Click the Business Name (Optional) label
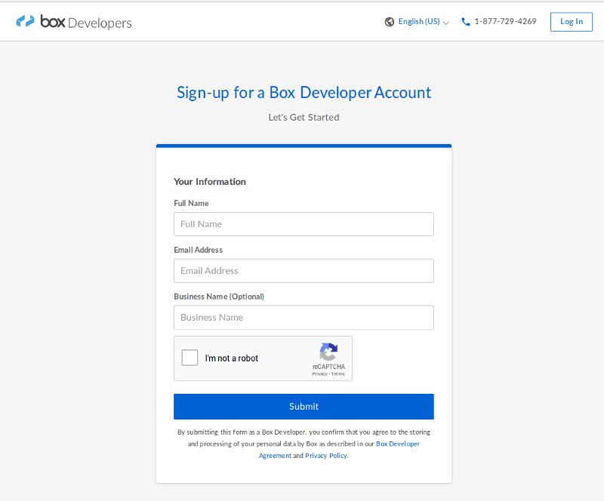 click(219, 297)
